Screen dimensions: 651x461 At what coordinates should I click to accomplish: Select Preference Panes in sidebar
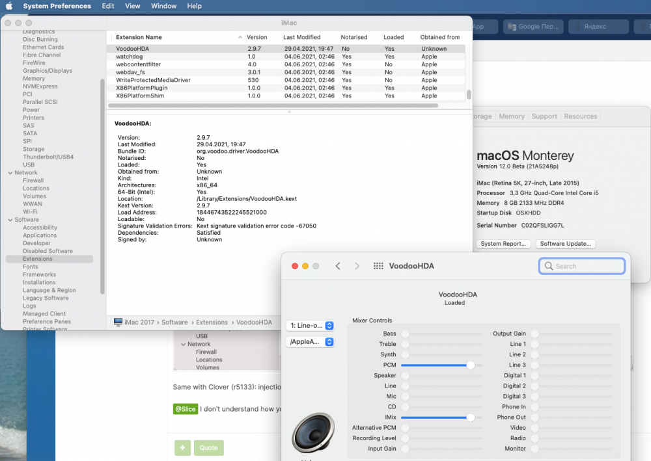coord(47,322)
